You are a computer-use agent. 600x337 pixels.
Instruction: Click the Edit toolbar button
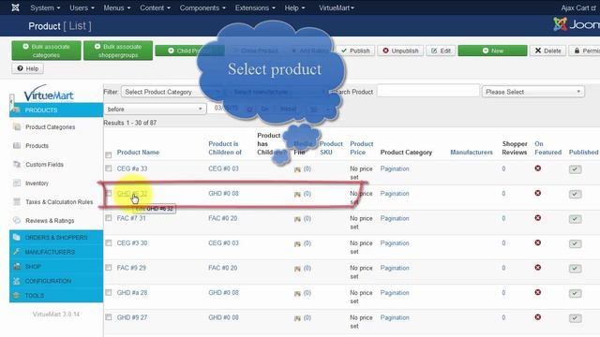[x=441, y=51]
